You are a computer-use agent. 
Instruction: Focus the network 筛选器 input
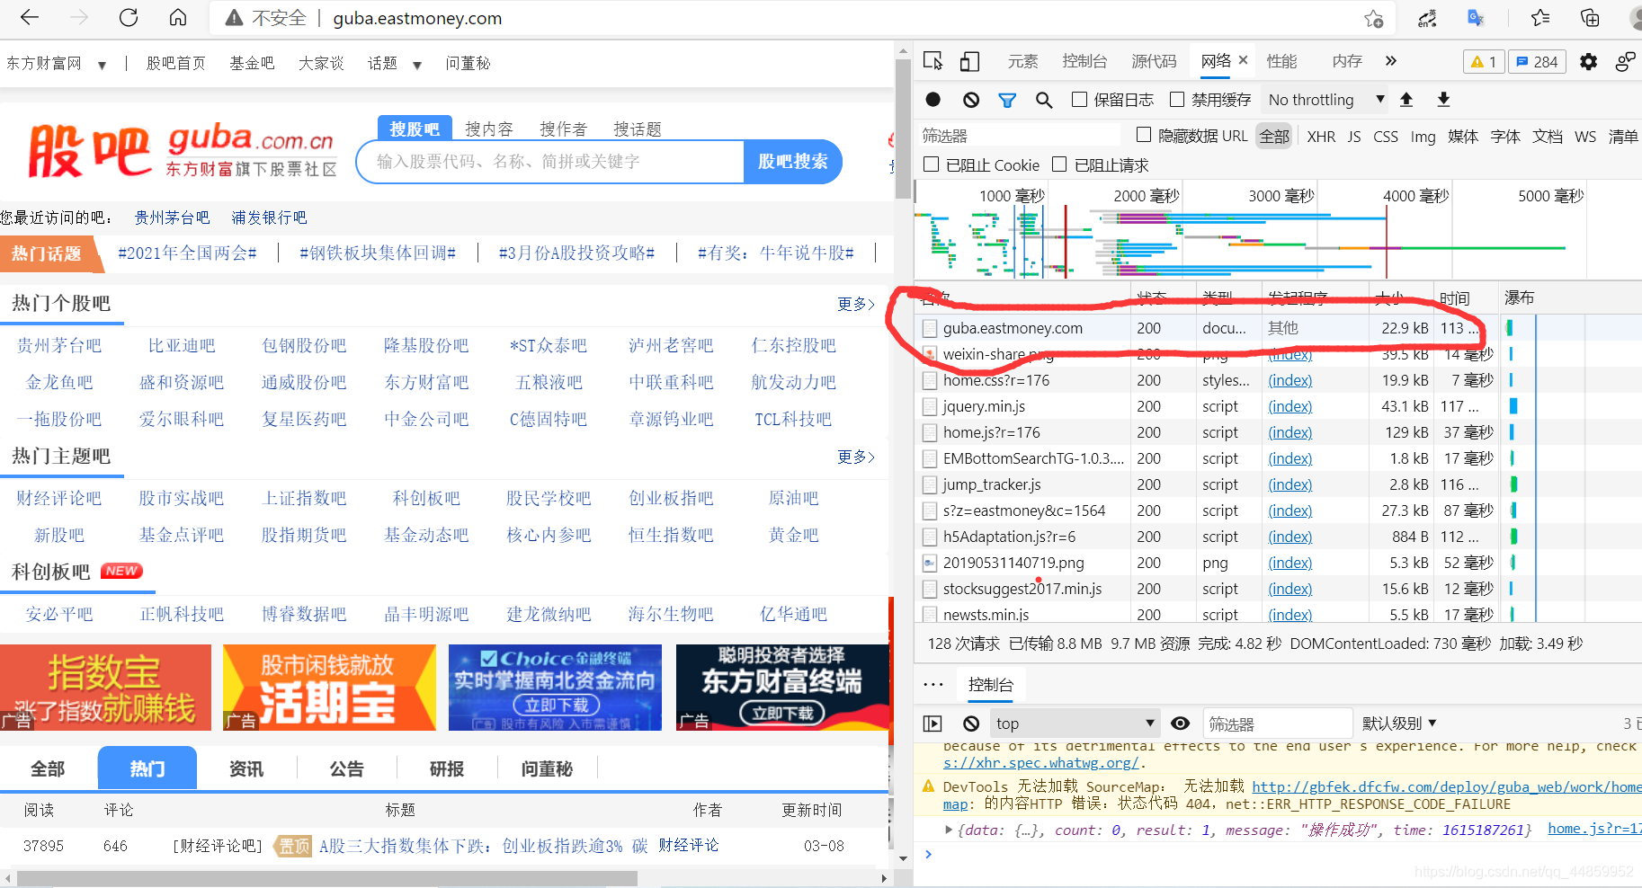(1019, 136)
